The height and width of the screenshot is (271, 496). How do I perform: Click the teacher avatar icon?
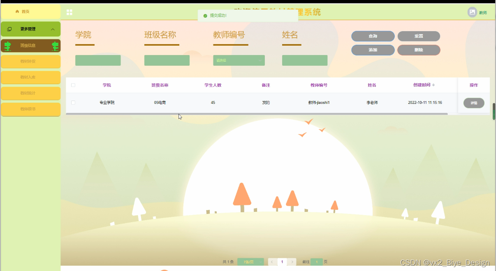click(472, 12)
